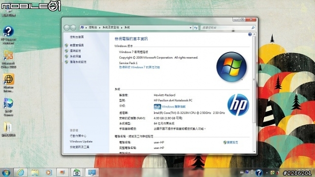
Task: Open the Windows 體驗指數 link
Action: (x=174, y=107)
